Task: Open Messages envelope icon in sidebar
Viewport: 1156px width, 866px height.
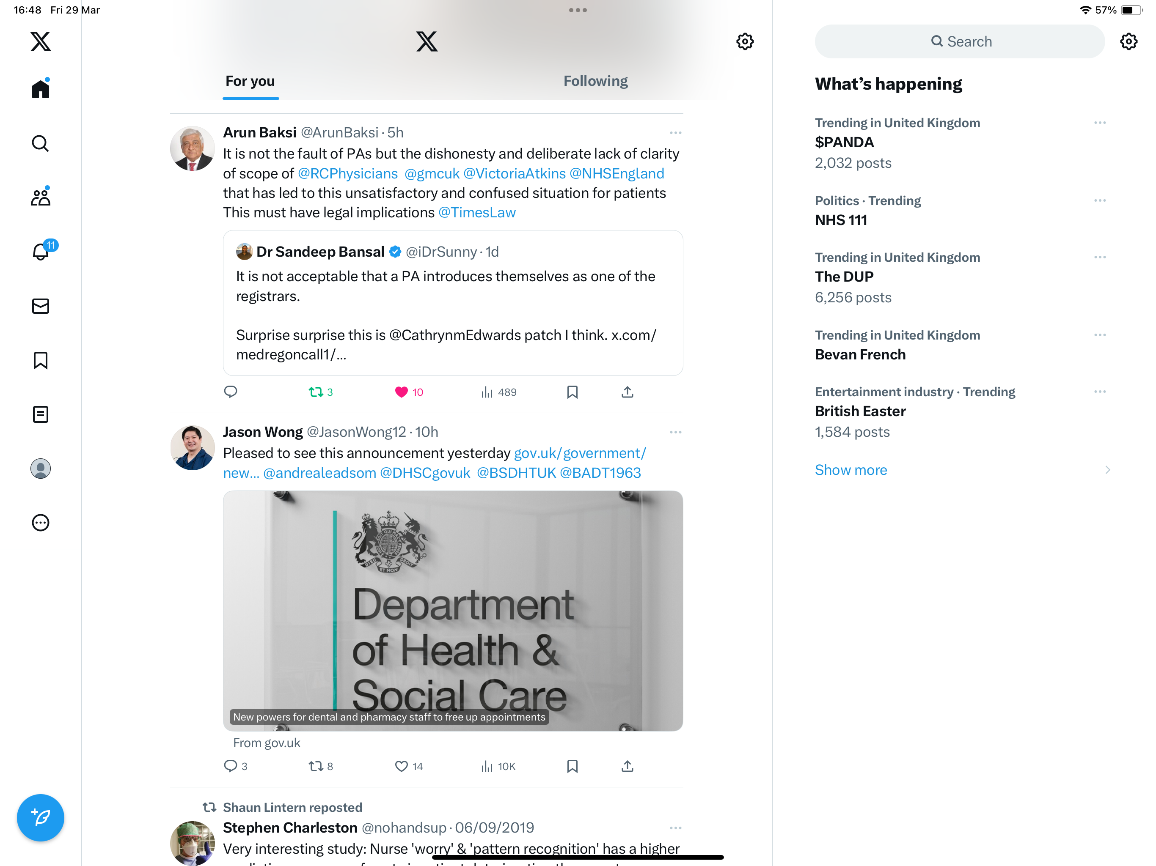Action: coord(41,306)
